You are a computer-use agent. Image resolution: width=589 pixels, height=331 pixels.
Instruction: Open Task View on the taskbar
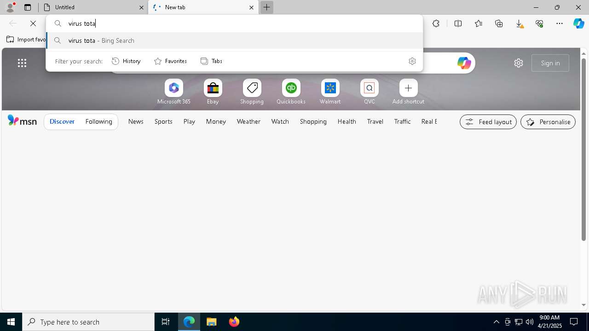point(166,322)
